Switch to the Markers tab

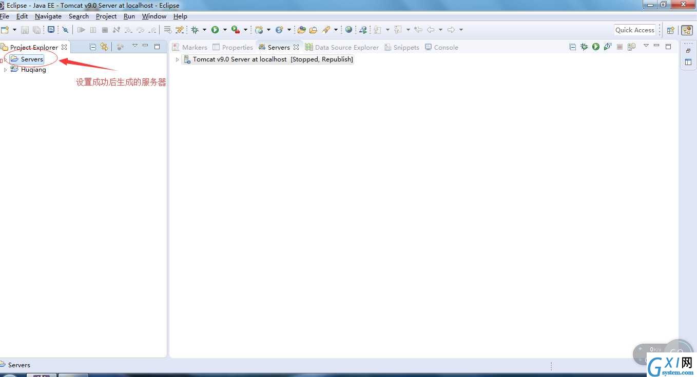[x=189, y=47]
